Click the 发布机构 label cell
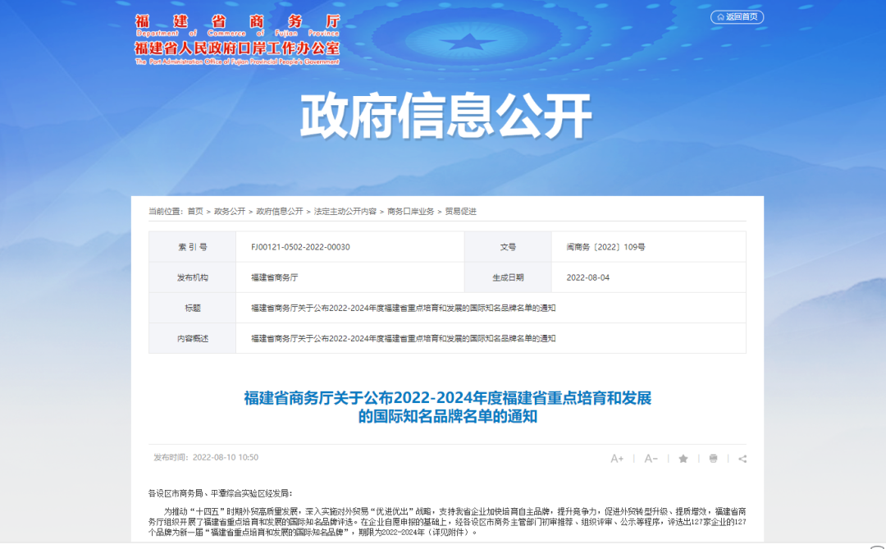 point(193,277)
